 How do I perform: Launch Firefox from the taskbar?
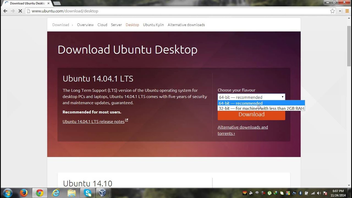click(x=24, y=193)
